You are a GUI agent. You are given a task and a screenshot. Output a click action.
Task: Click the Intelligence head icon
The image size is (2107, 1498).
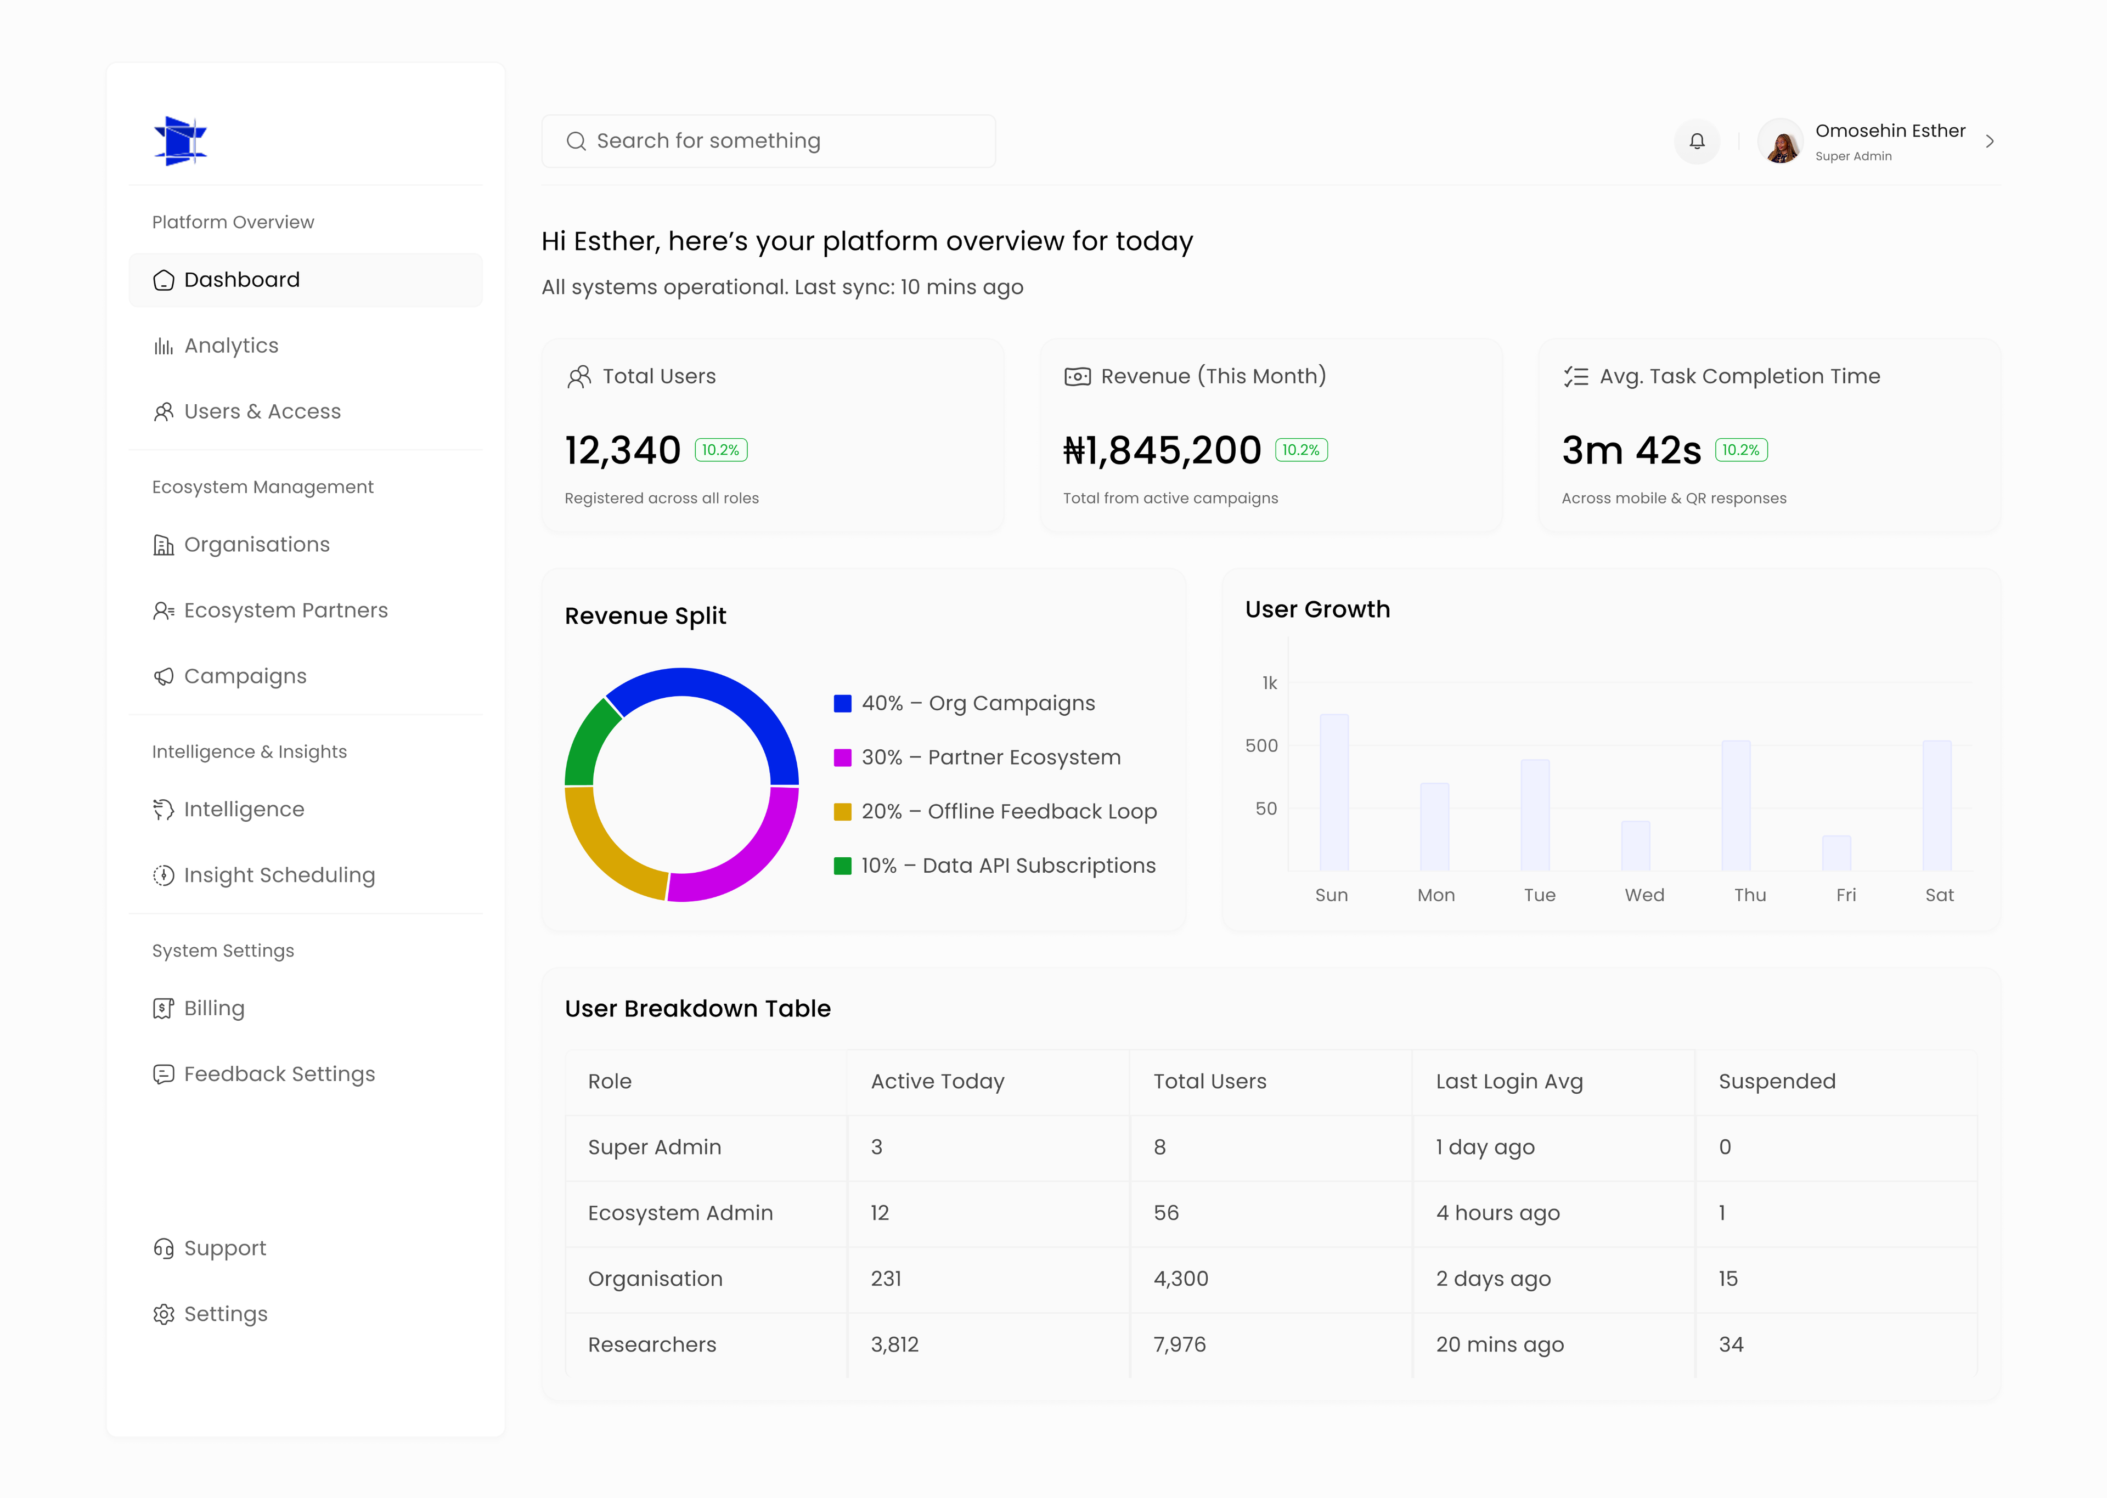tap(164, 810)
